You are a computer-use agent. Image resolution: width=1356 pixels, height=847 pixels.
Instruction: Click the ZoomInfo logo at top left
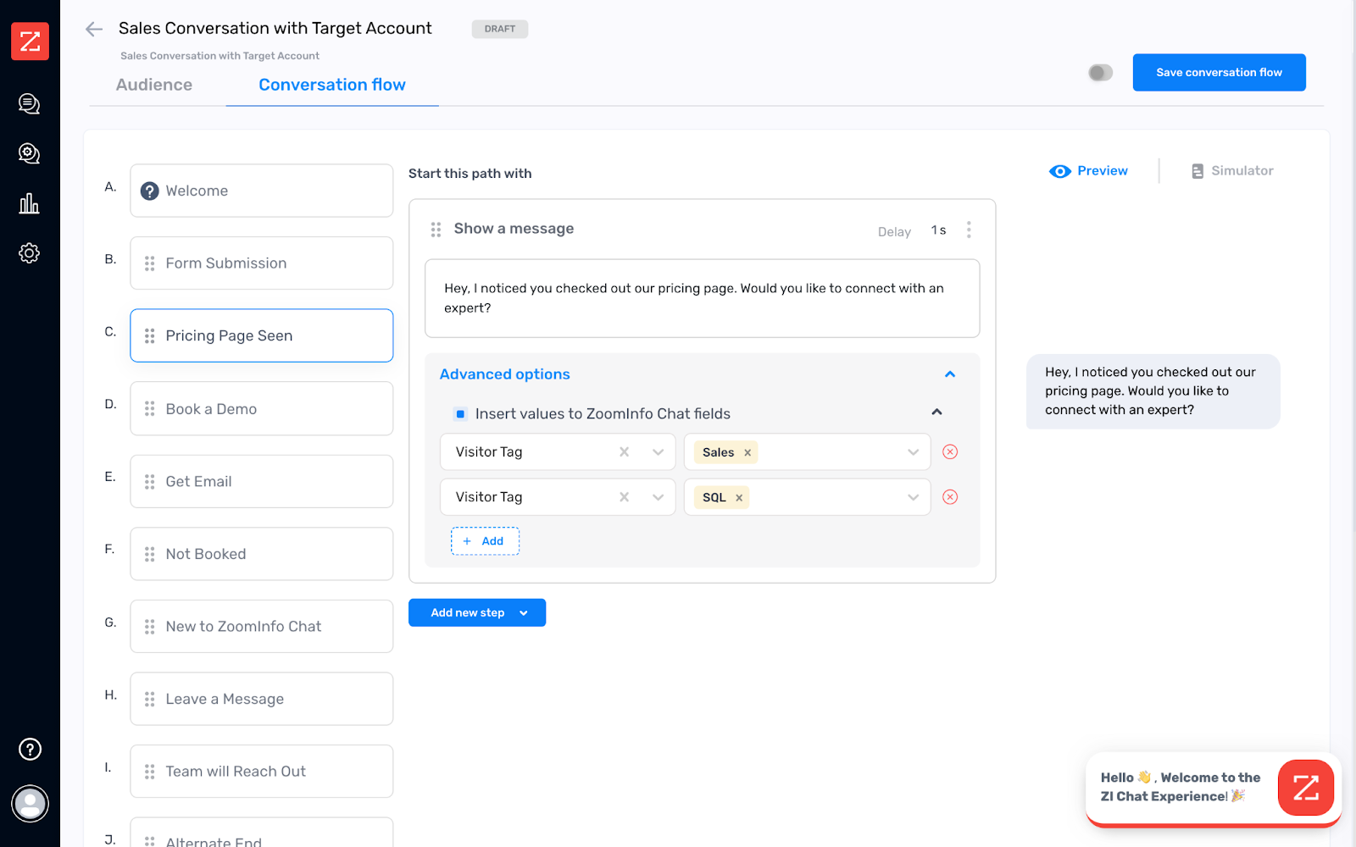click(x=30, y=41)
